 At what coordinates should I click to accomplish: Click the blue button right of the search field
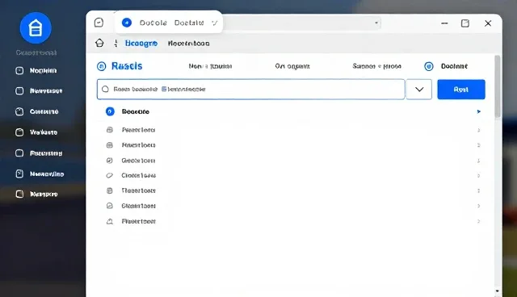click(461, 90)
